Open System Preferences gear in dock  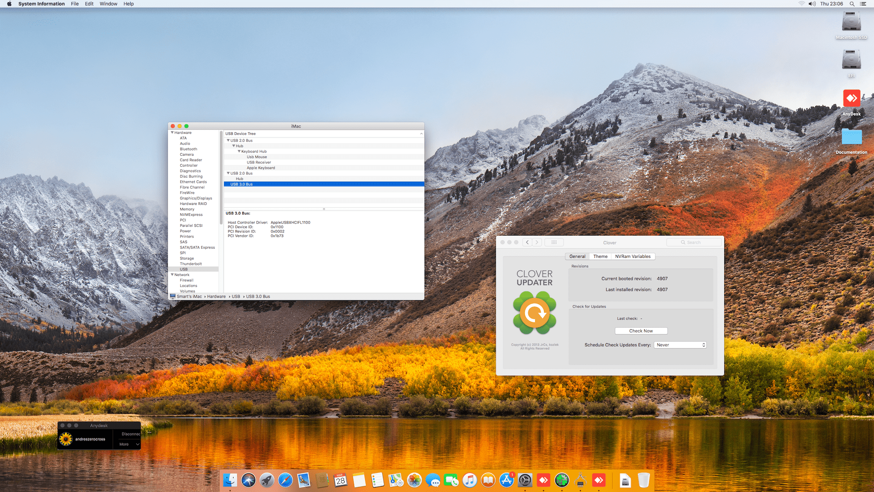point(525,480)
